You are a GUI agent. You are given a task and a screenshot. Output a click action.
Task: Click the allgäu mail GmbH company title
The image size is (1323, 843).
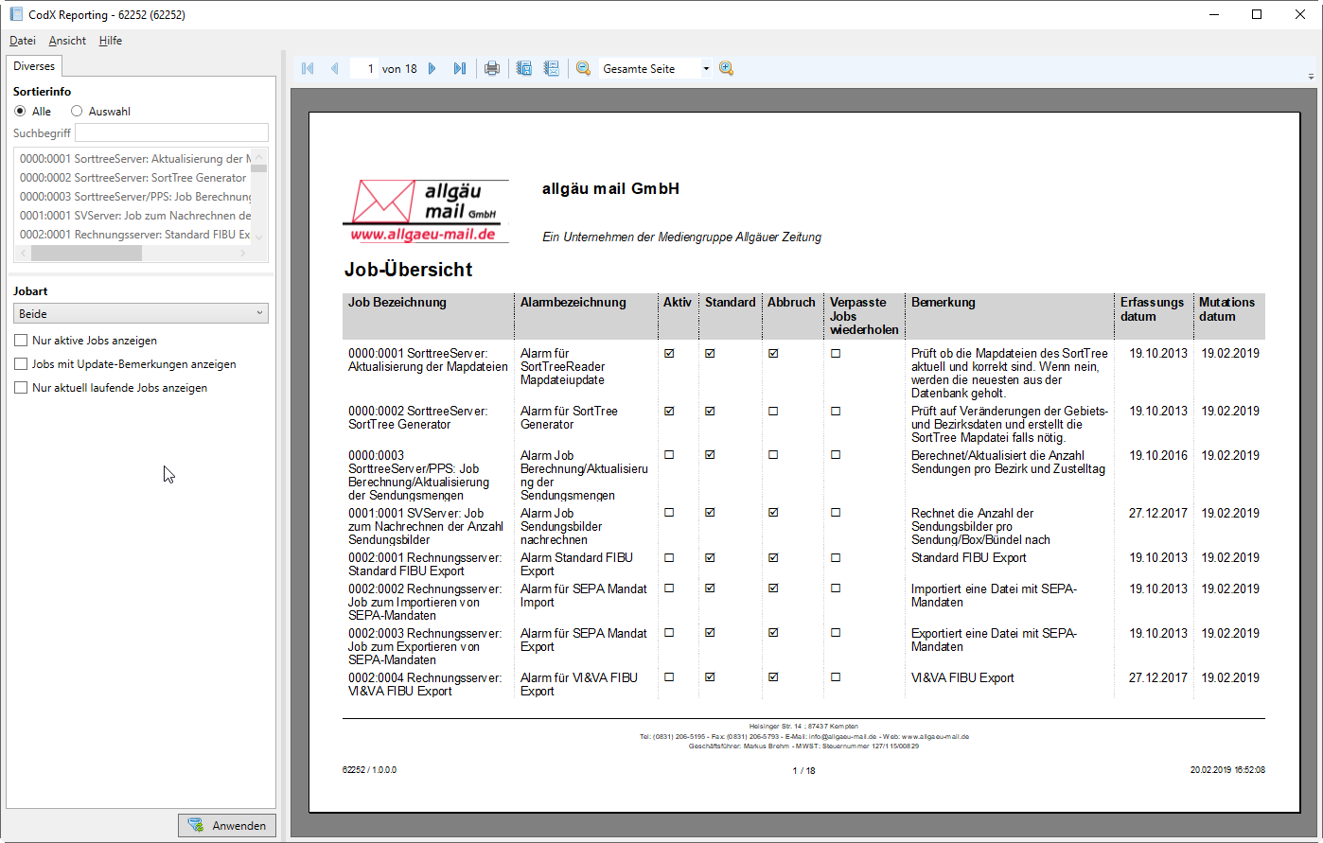(611, 188)
